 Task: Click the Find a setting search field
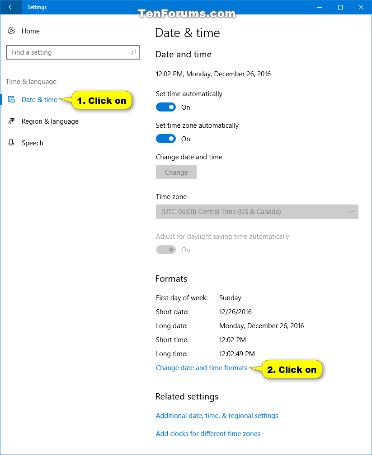pyautogui.click(x=68, y=52)
